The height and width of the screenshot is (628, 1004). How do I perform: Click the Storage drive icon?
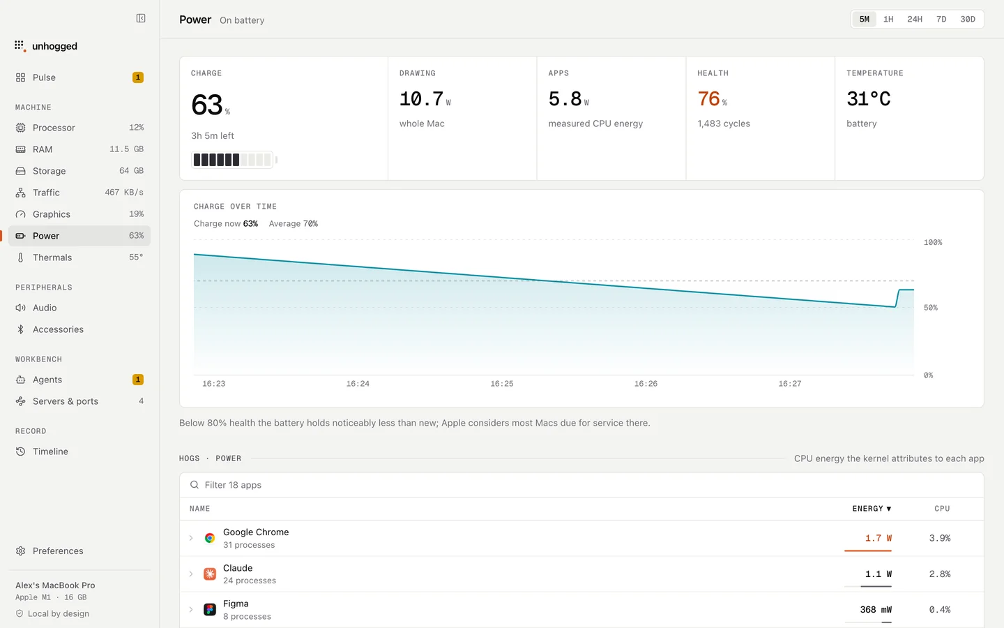point(20,171)
